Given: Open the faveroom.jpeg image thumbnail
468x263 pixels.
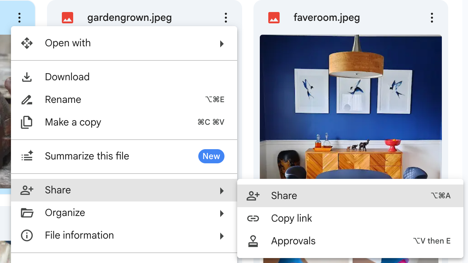Looking at the screenshot, I should coord(350,106).
